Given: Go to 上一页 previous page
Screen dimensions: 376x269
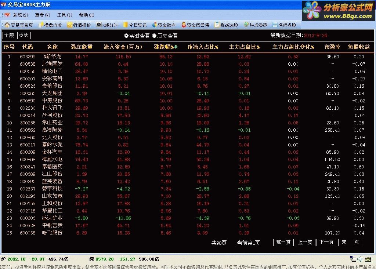Looking at the screenshot, I should click(x=305, y=242).
